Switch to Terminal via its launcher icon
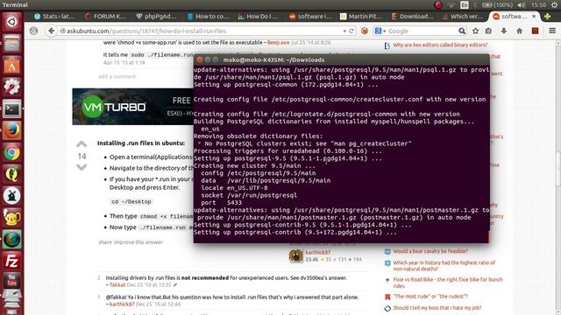561x315 pixels. [x=11, y=108]
